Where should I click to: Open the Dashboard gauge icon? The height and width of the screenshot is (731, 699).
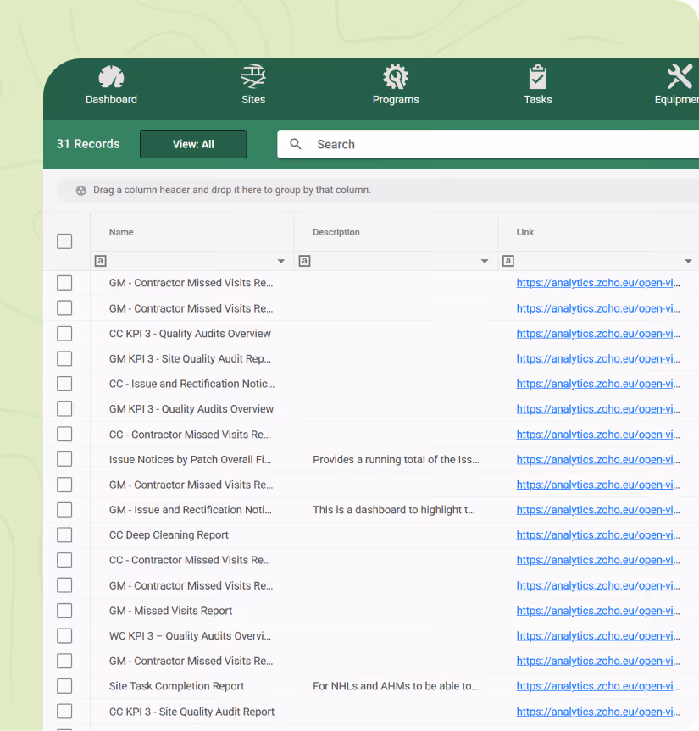click(111, 76)
